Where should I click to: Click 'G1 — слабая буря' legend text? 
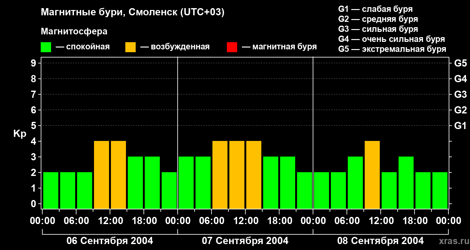375,9
